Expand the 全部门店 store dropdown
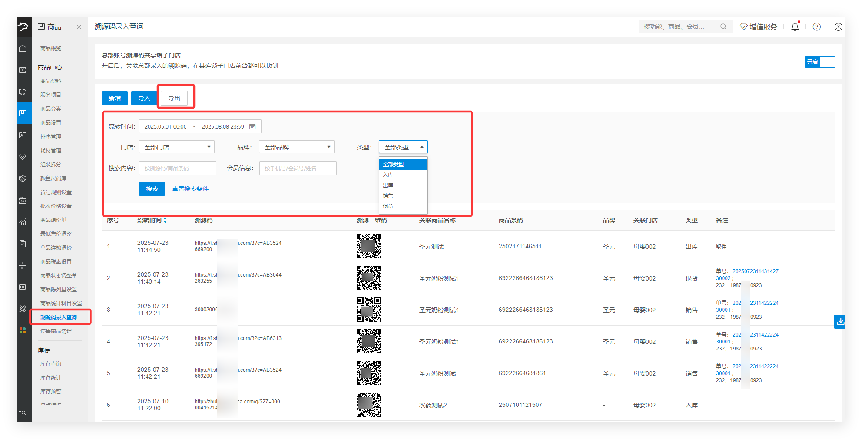862x439 pixels. point(177,147)
